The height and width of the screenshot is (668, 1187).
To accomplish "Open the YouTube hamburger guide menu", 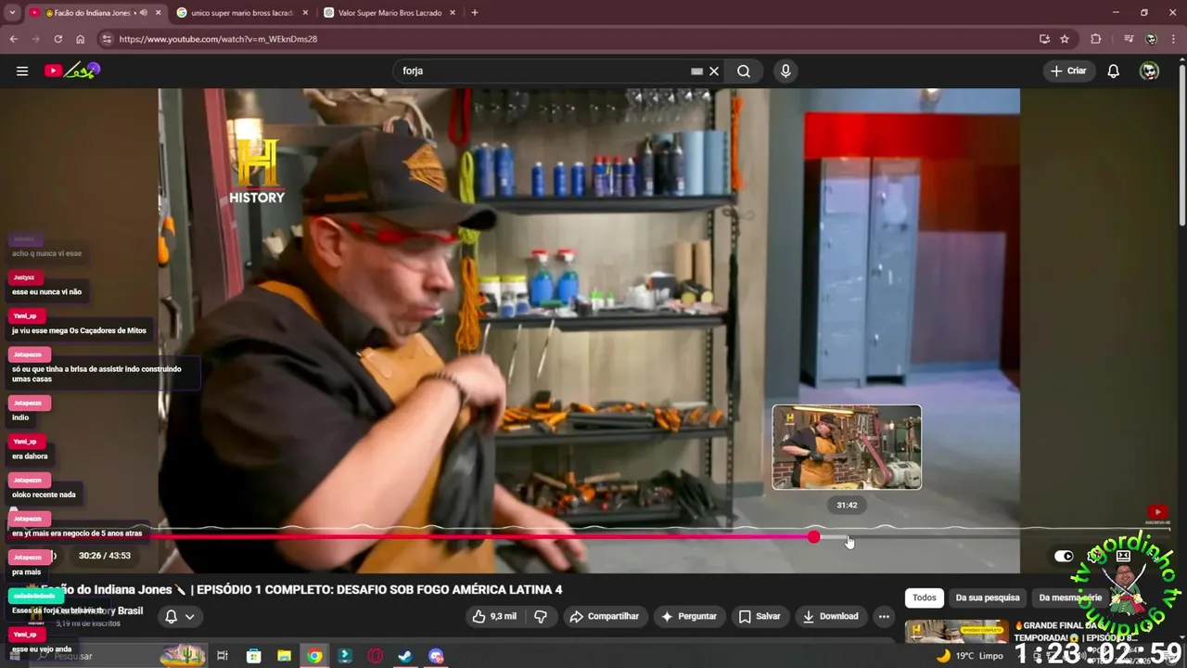I will click(22, 71).
